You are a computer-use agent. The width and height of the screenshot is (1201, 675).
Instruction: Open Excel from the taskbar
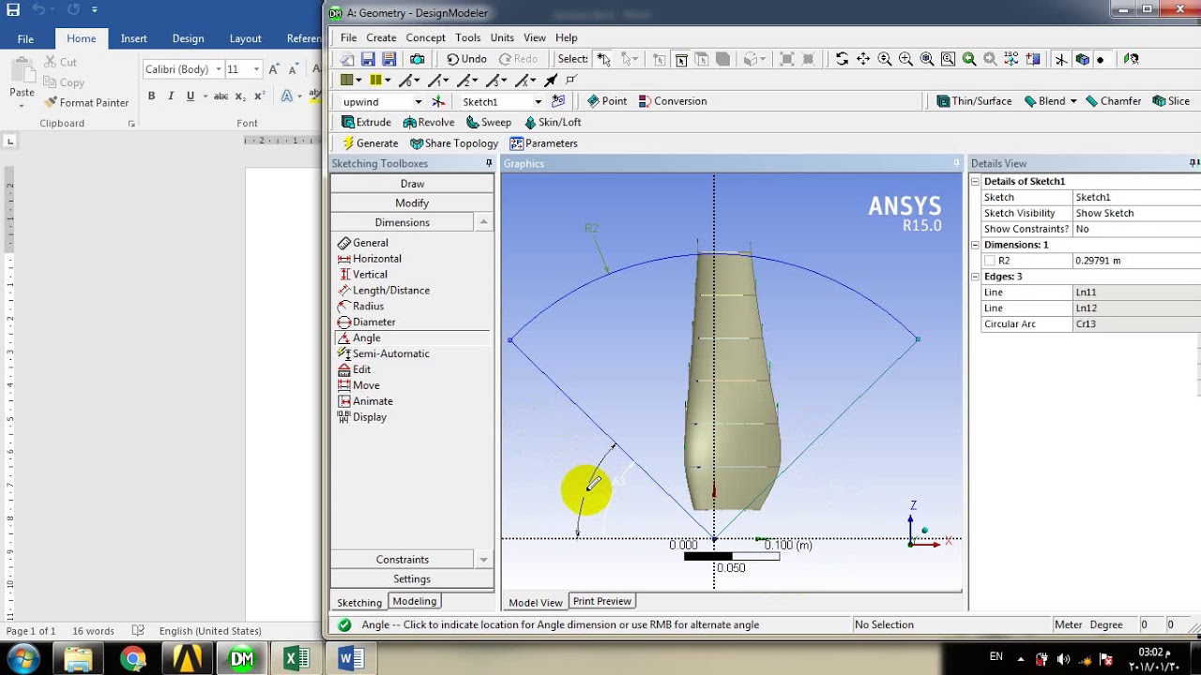[x=296, y=659]
